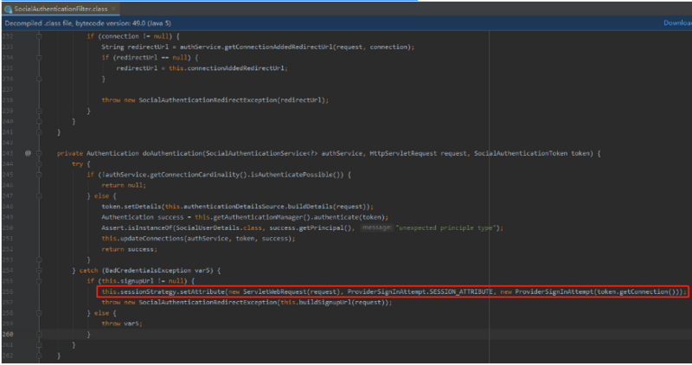This screenshot has width=692, height=365.
Task: Click line number 260 in the gutter
Action: point(8,334)
